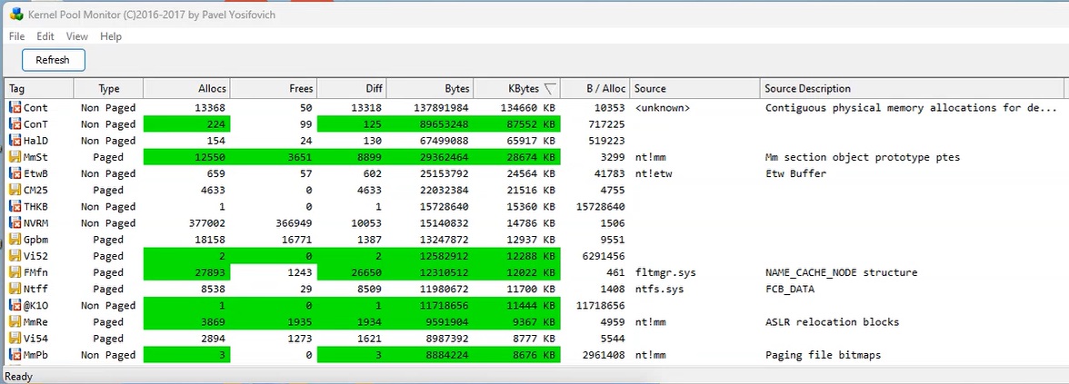Screen dimensions: 1069x384
Task: Open the View menu
Action: [x=77, y=36]
